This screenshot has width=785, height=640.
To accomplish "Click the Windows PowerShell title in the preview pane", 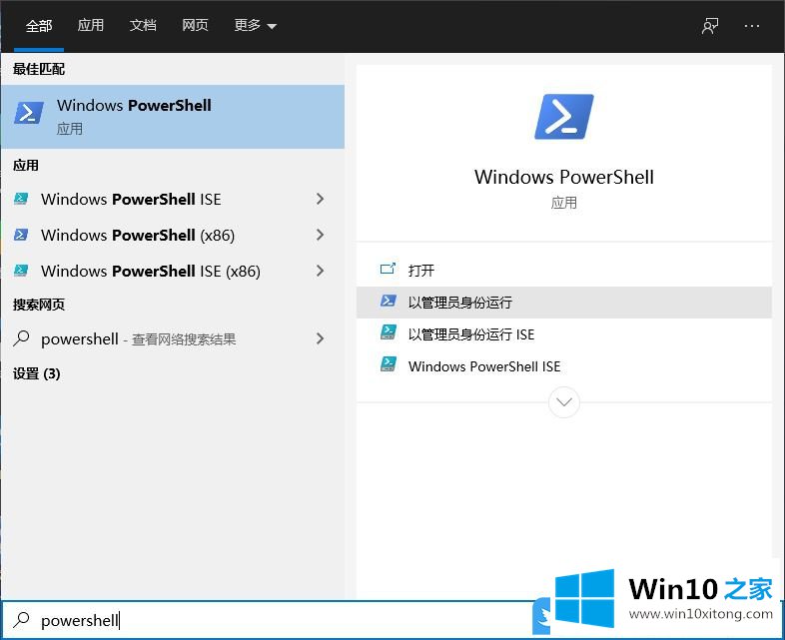I will click(563, 177).
